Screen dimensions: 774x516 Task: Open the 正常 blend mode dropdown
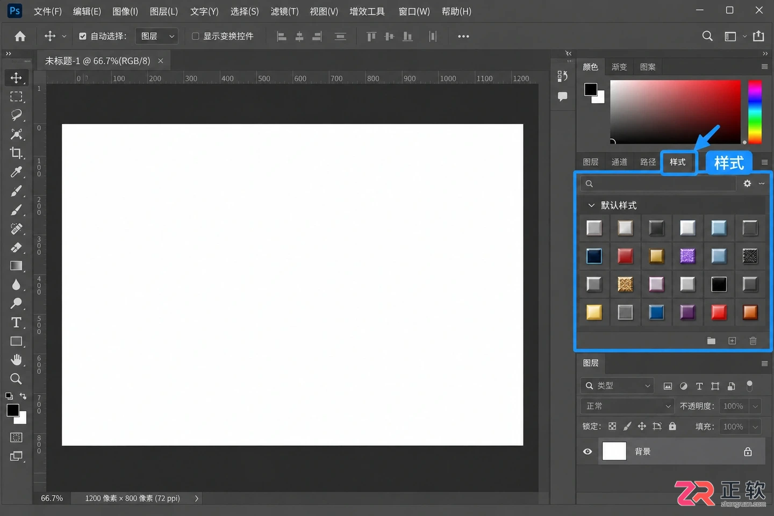627,406
